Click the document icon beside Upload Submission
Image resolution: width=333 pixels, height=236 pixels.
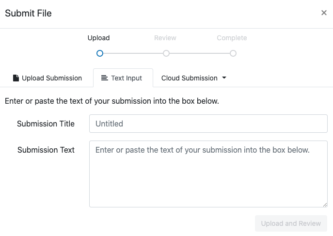point(16,78)
